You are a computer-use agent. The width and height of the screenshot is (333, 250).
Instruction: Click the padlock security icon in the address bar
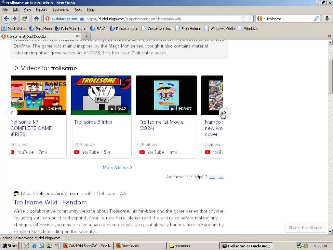tap(82, 19)
